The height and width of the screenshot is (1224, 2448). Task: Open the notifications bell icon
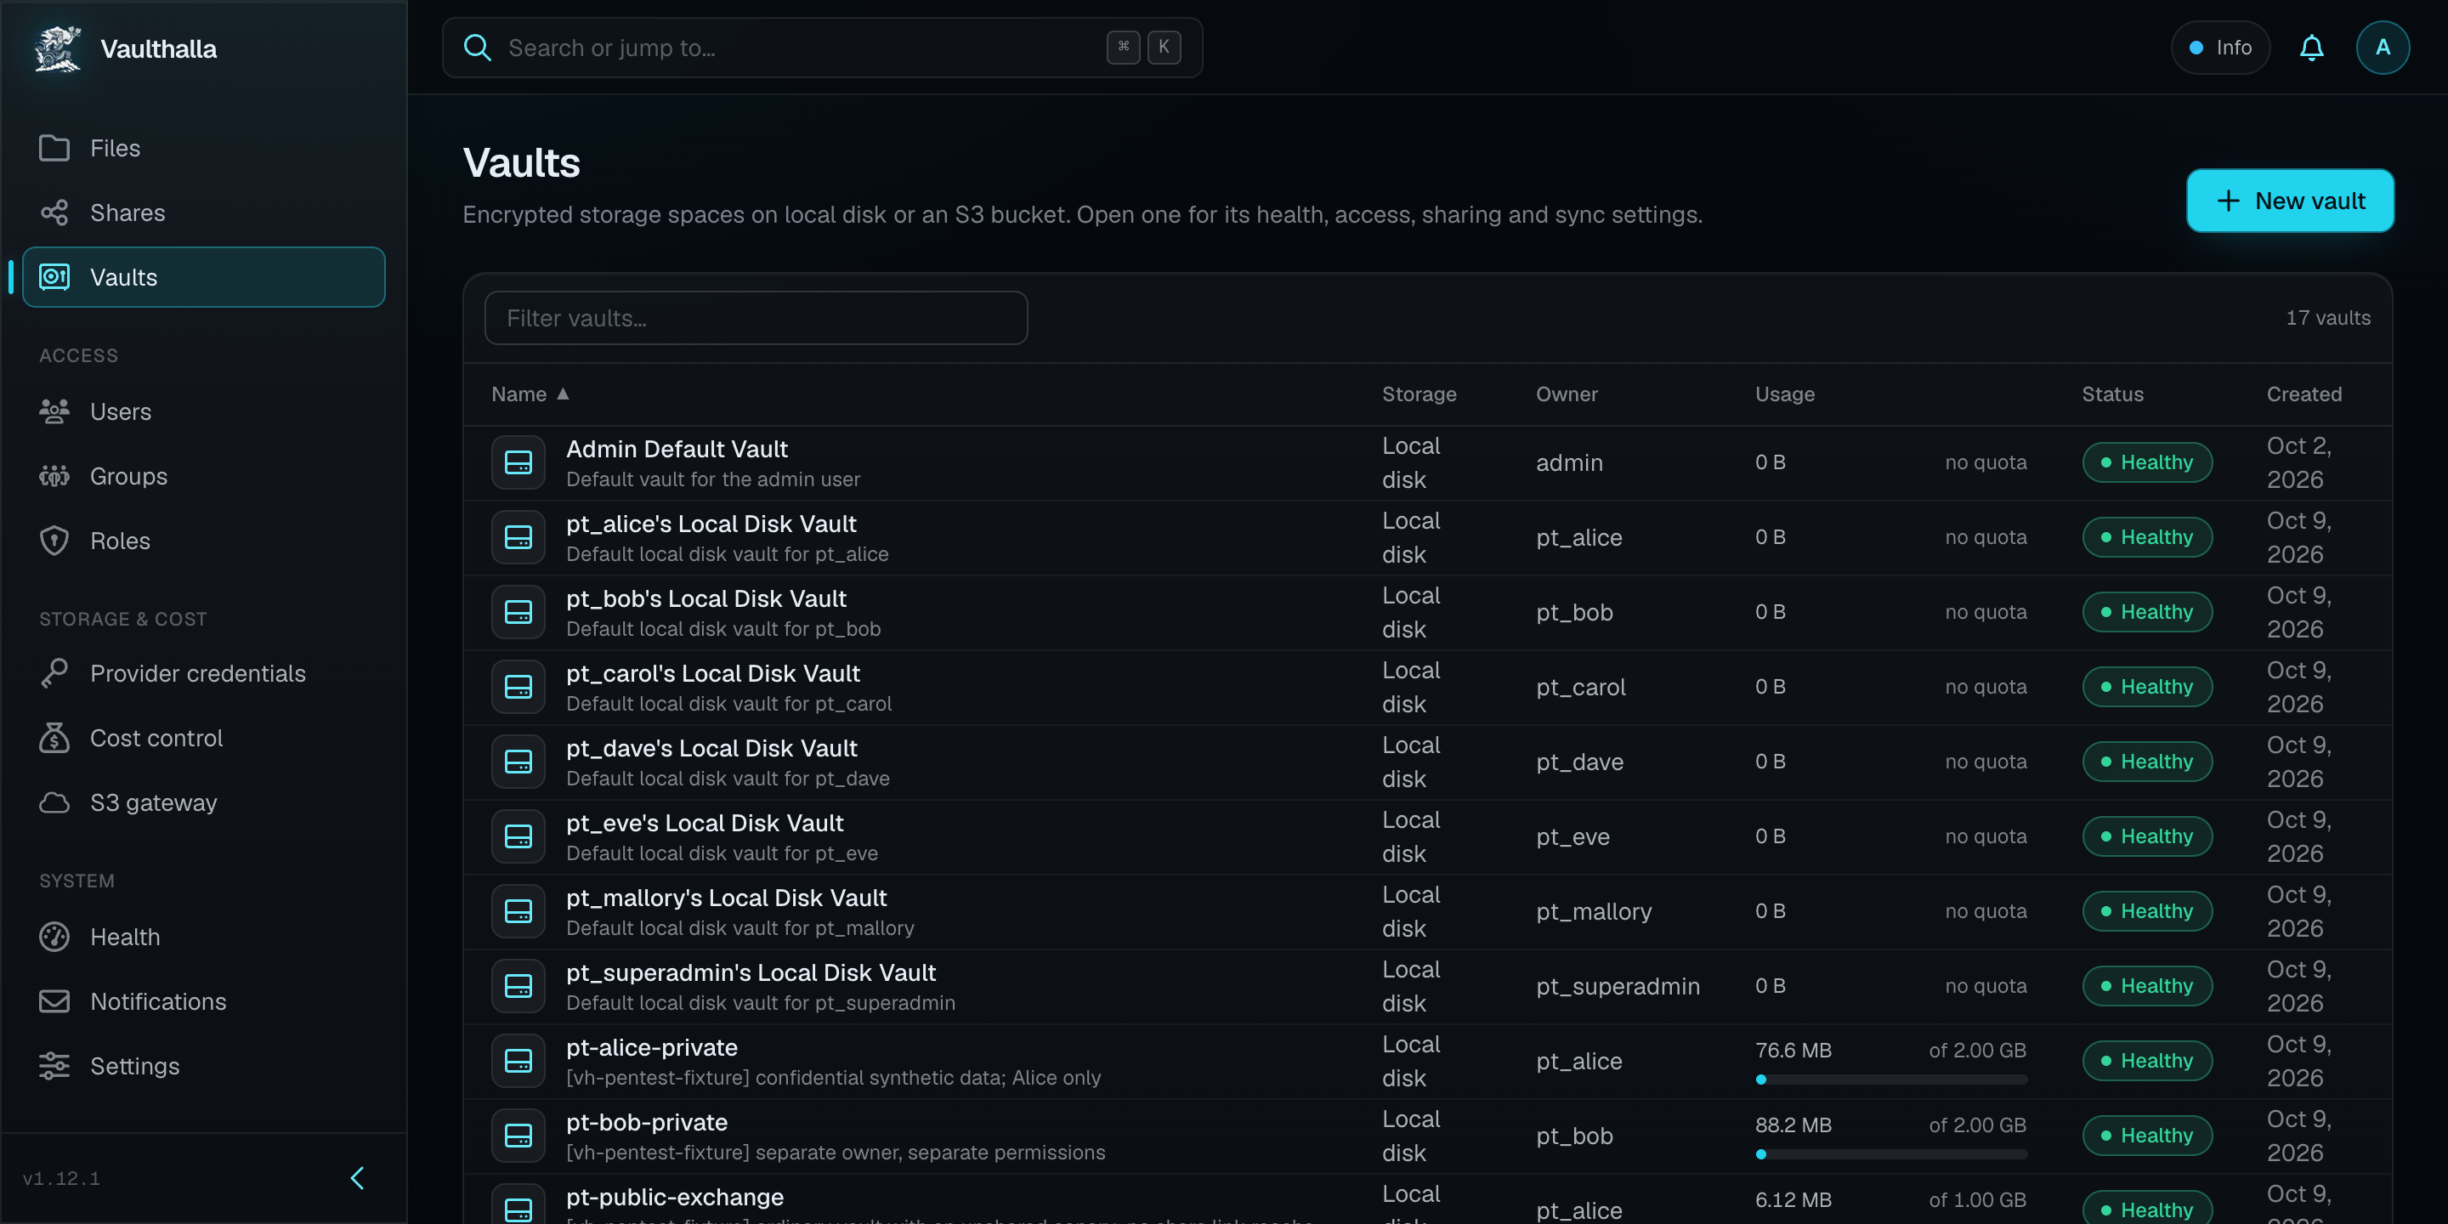pos(2311,48)
